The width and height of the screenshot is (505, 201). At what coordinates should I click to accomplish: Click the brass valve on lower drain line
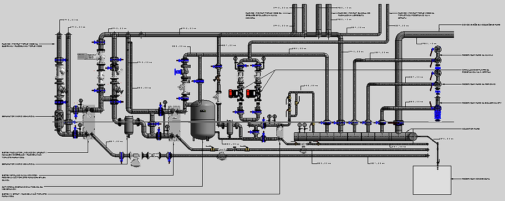click(212, 149)
